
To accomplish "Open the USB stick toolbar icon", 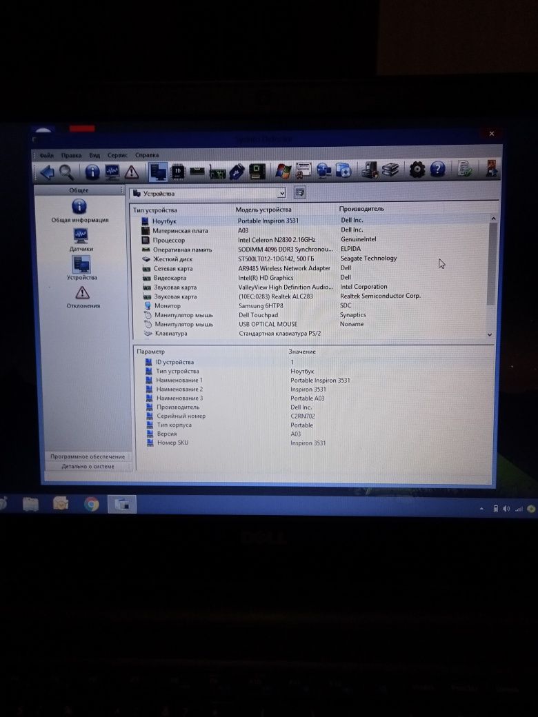I will click(237, 172).
